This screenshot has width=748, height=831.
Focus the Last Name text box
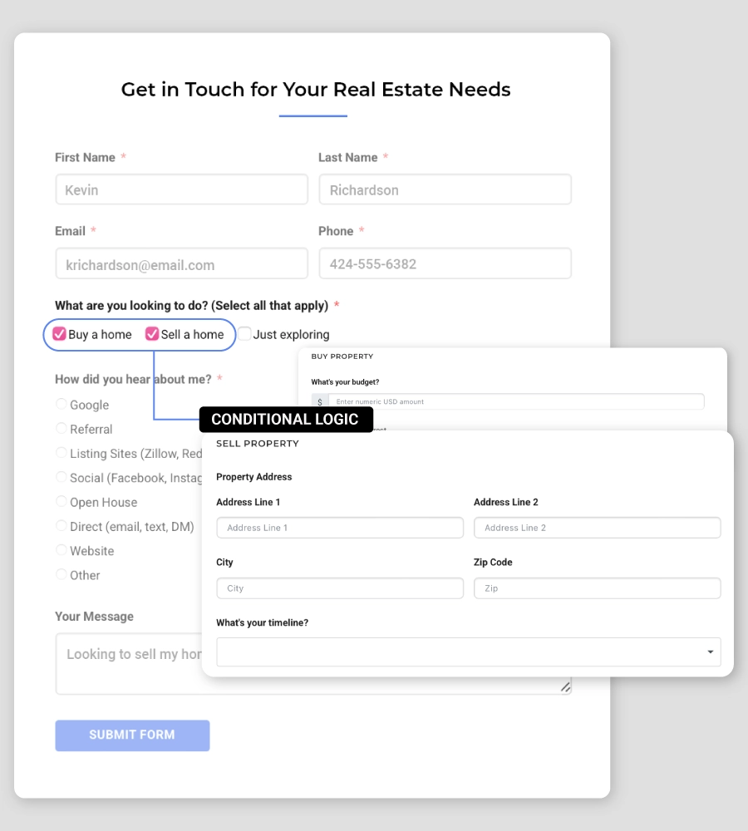point(445,189)
